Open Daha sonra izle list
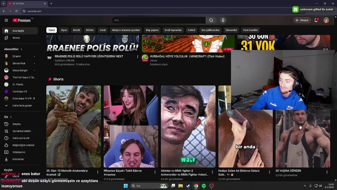This screenshot has height=190, width=337. coord(20,138)
